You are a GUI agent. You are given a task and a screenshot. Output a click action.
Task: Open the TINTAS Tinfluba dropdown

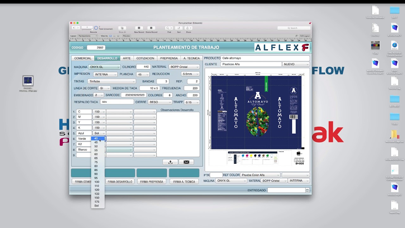click(x=112, y=81)
